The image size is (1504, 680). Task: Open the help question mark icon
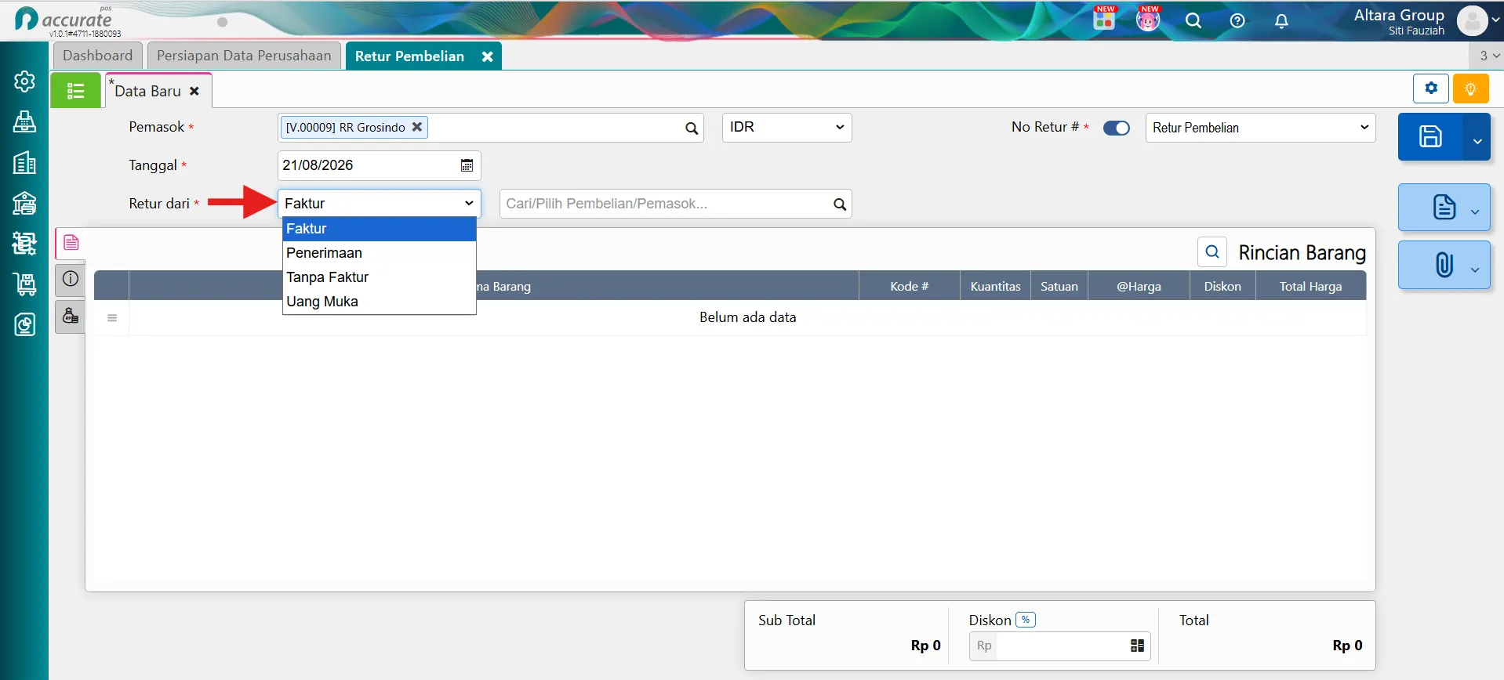[1237, 21]
